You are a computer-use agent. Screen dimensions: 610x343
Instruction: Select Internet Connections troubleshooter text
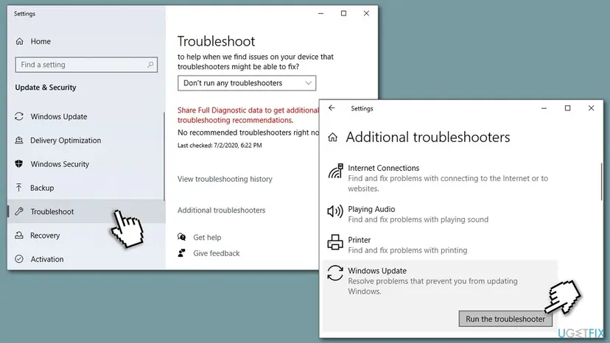pos(384,168)
